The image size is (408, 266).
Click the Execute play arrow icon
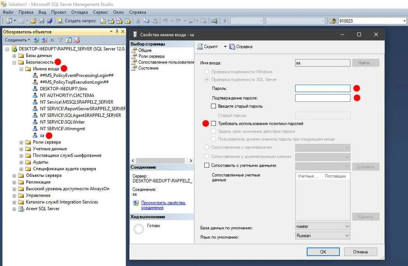click(x=225, y=21)
